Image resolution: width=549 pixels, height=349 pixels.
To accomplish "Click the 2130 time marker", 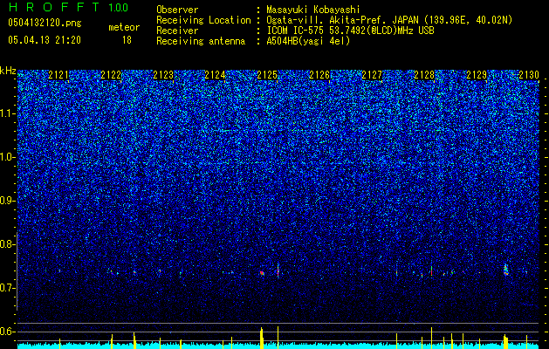I will tap(529, 75).
